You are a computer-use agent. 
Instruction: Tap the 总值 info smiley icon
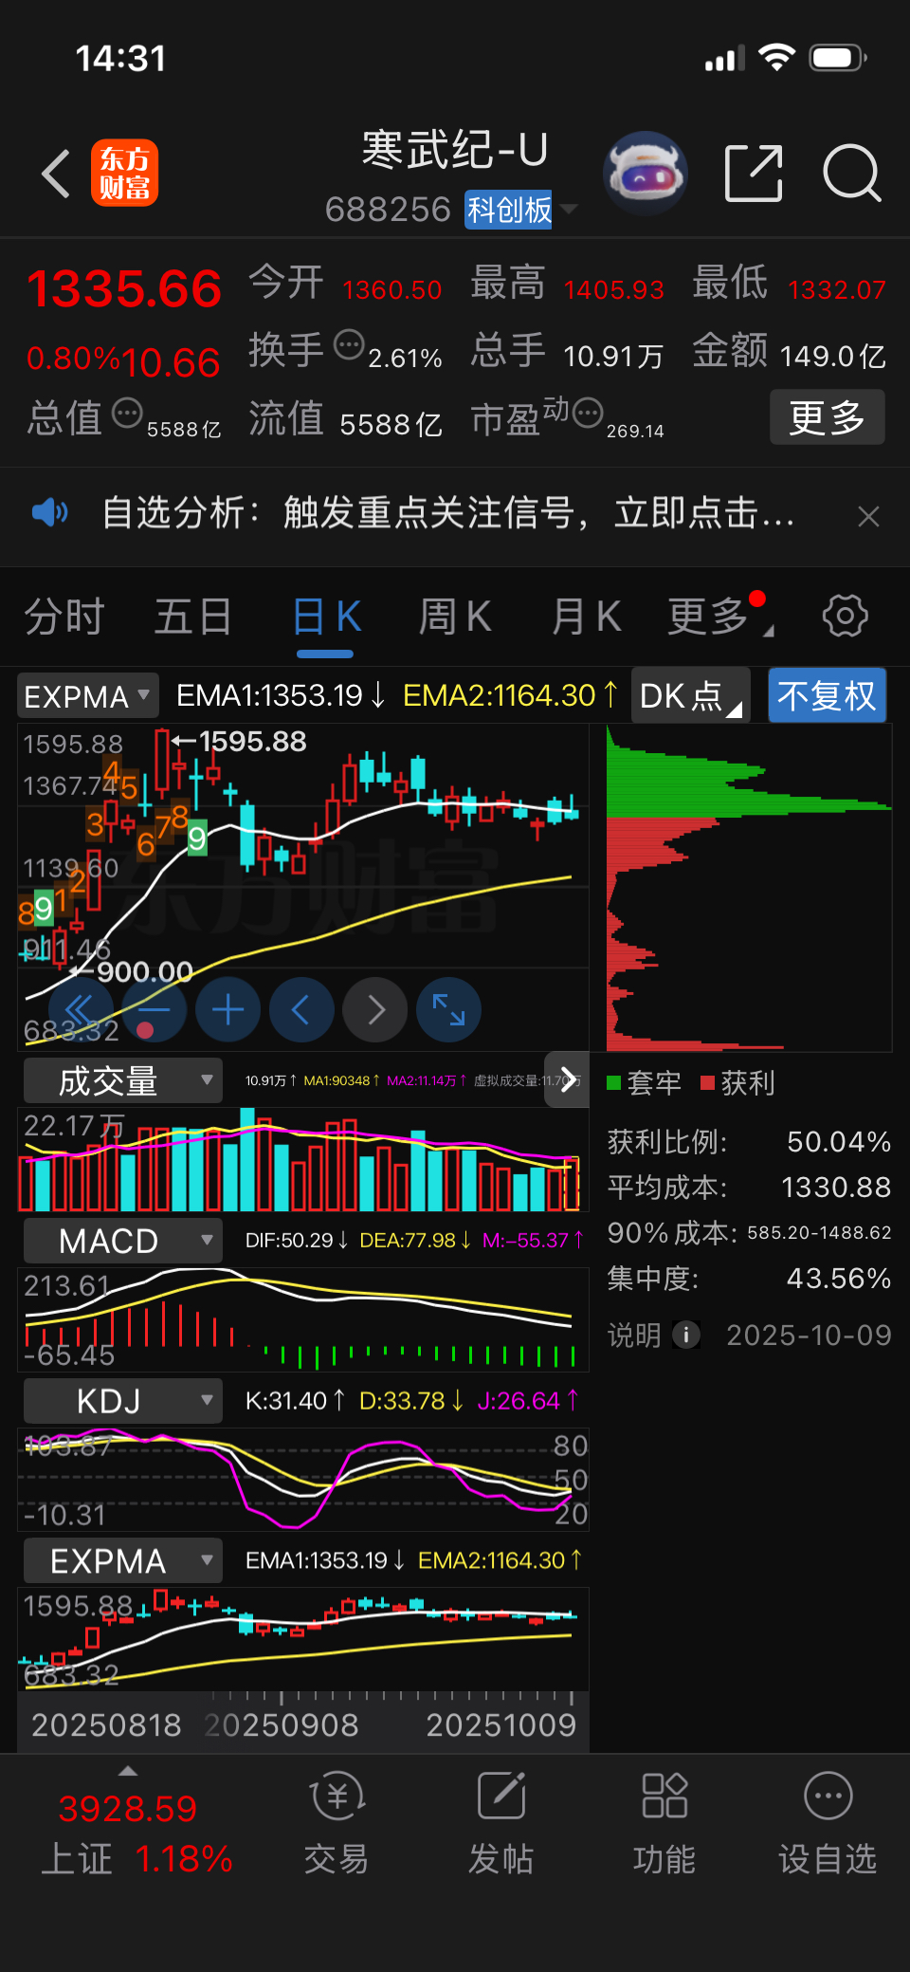[x=127, y=414]
